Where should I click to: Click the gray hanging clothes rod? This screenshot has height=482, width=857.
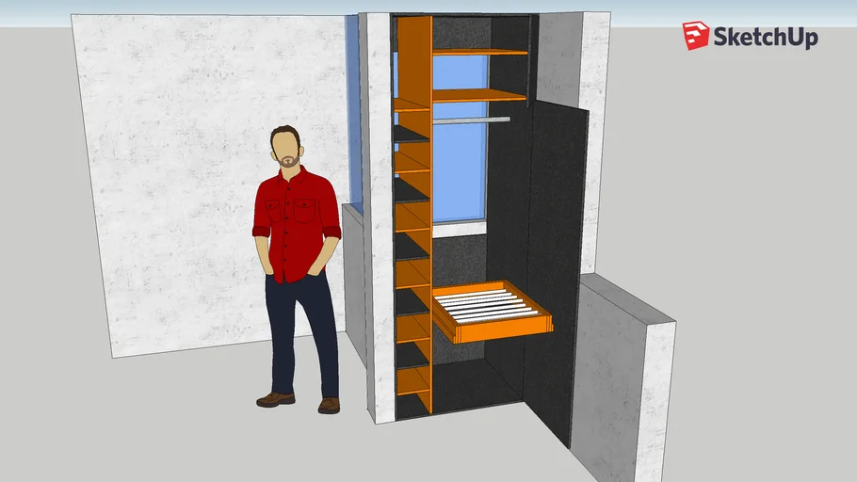point(471,120)
